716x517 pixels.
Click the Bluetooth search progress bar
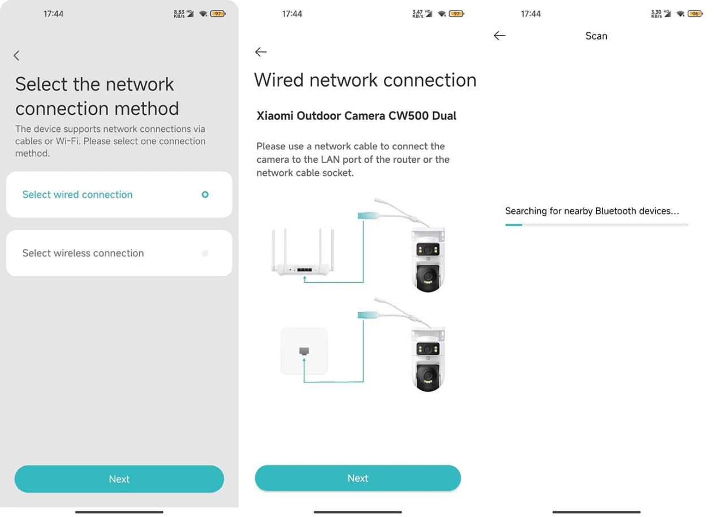point(597,225)
